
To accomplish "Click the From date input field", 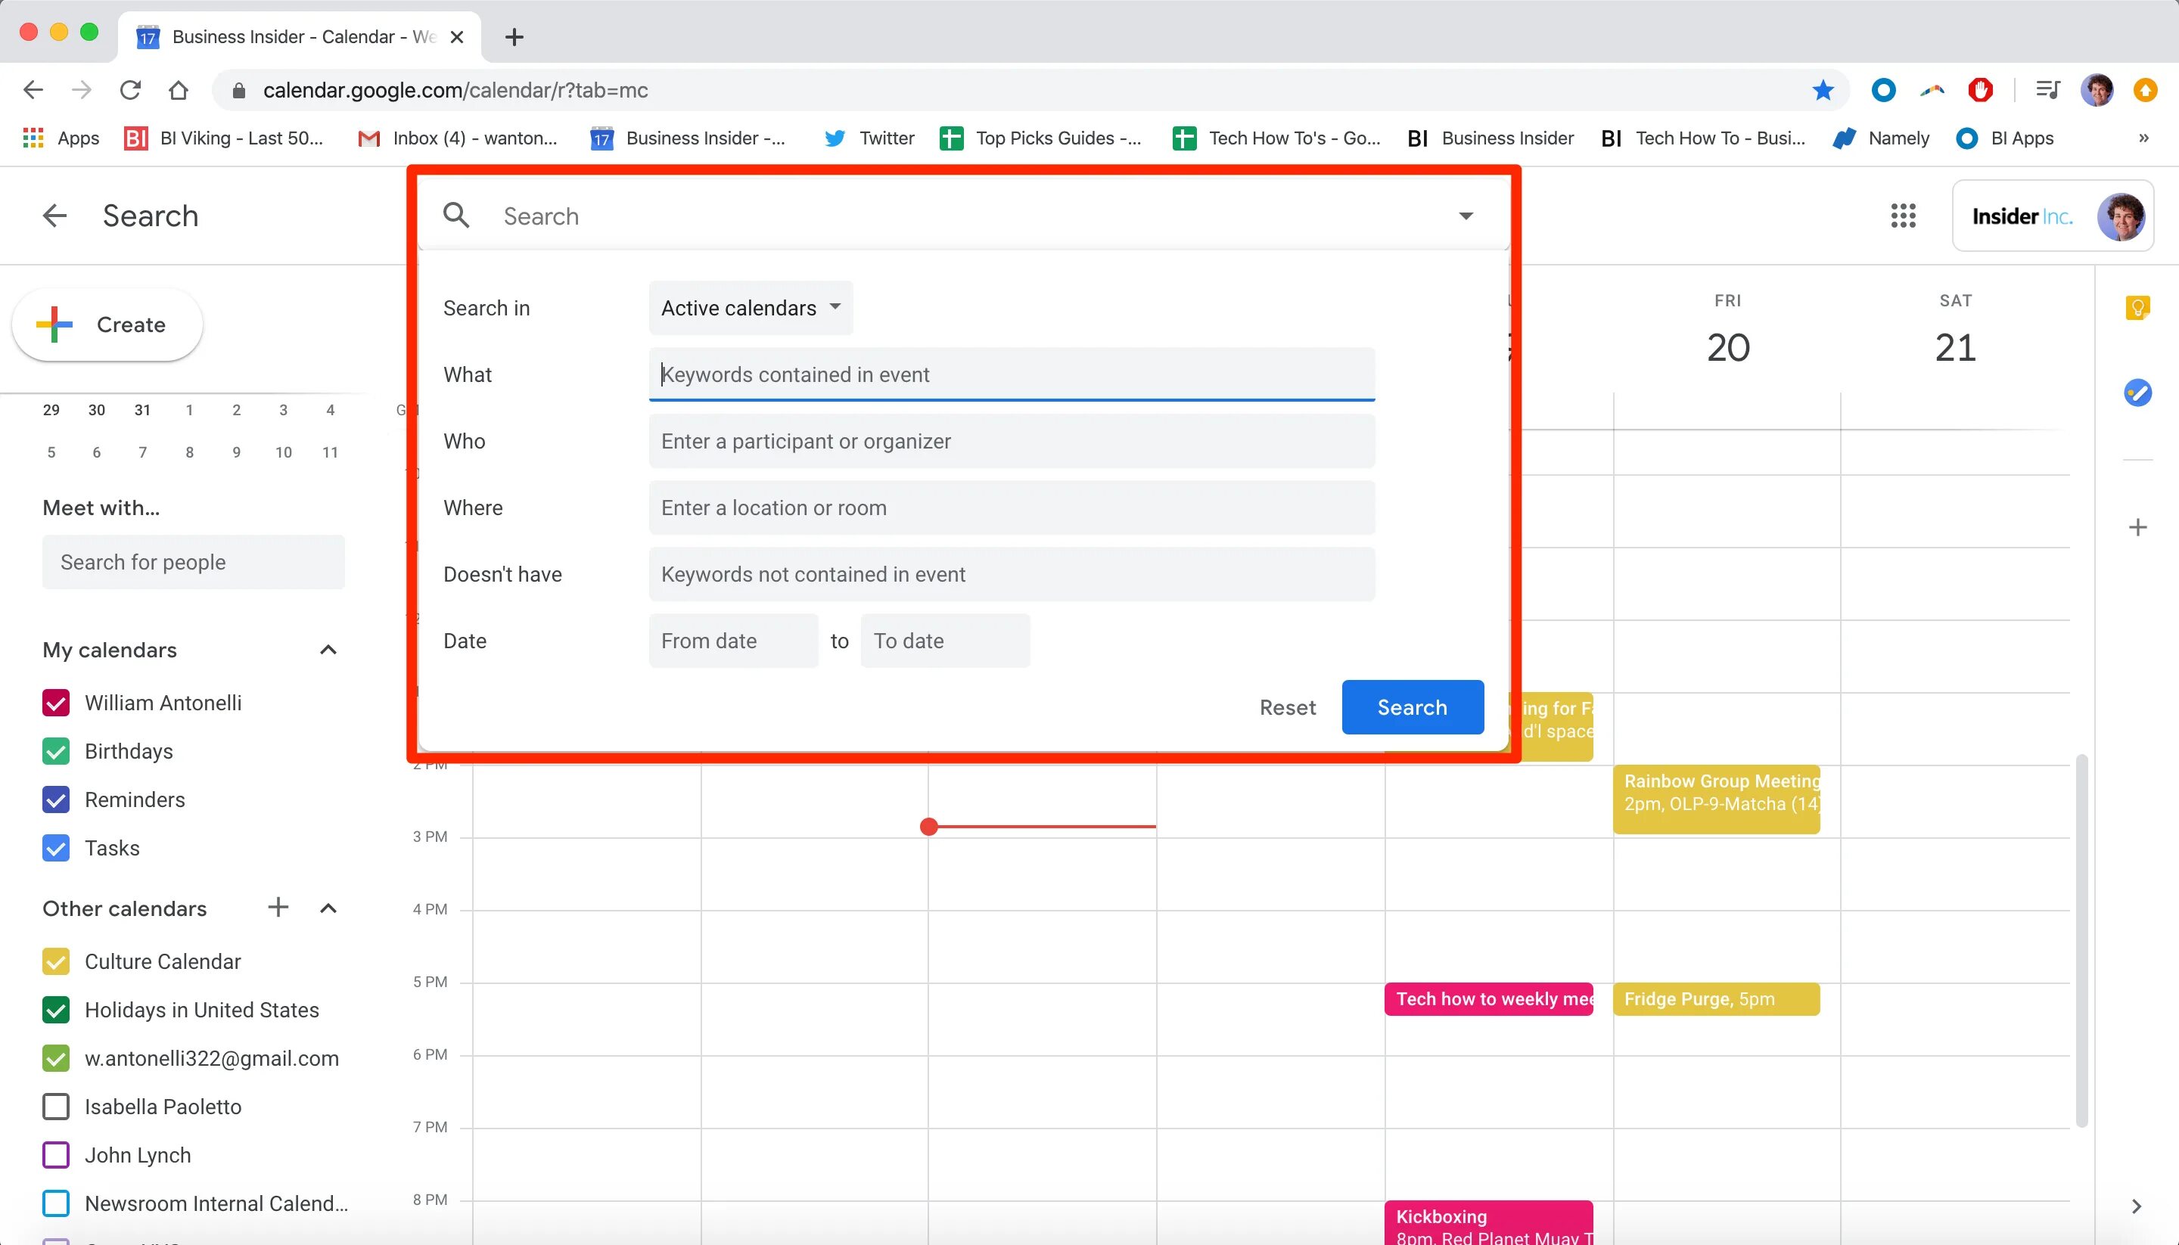I will click(733, 641).
